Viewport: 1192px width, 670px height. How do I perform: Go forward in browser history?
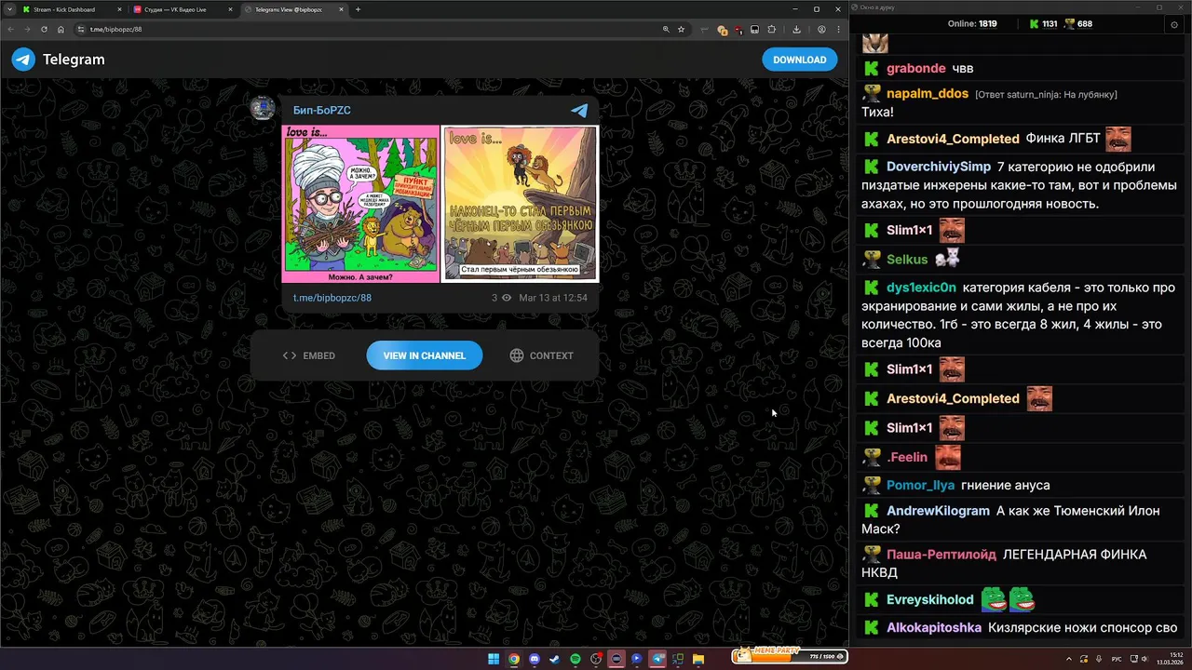click(x=27, y=29)
